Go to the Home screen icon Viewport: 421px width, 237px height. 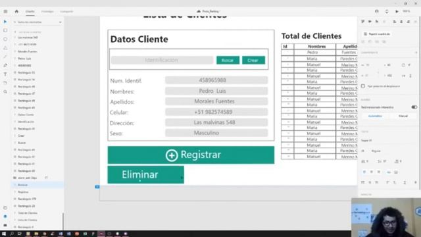tap(16, 12)
